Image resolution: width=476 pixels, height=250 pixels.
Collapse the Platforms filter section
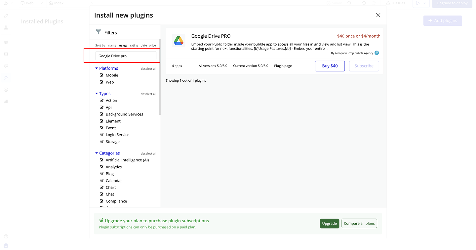coord(97,68)
